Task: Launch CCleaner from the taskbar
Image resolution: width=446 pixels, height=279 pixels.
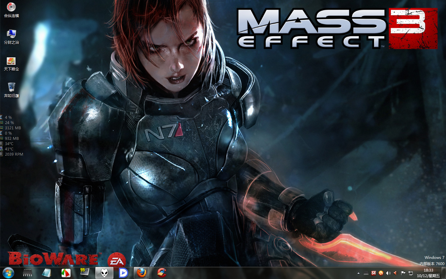Action: (161, 273)
